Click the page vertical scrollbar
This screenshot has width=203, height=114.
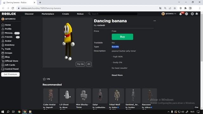[x=202, y=37]
